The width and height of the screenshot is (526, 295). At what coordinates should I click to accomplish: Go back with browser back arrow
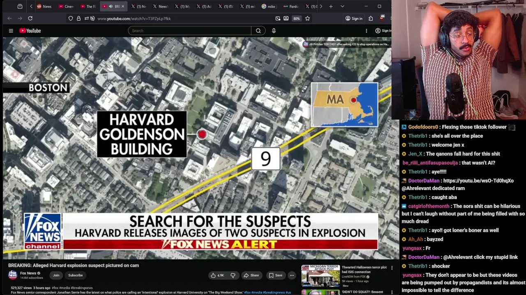[10, 18]
